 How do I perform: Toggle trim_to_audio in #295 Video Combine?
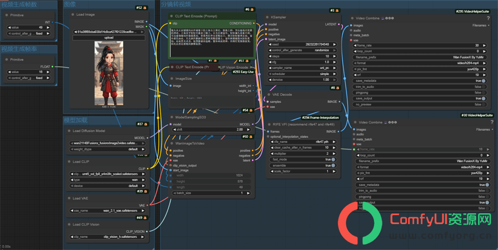point(484,87)
